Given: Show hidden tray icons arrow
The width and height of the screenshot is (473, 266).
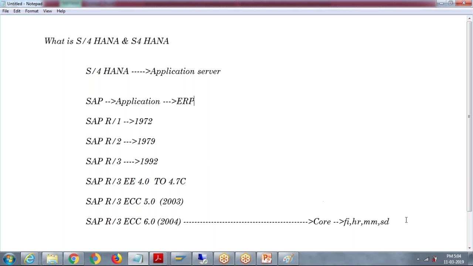Looking at the screenshot, I should click(x=418, y=259).
